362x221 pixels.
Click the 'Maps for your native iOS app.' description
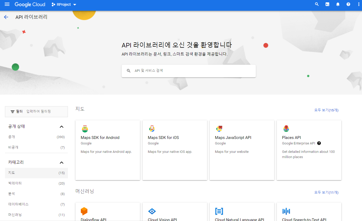coord(170,152)
